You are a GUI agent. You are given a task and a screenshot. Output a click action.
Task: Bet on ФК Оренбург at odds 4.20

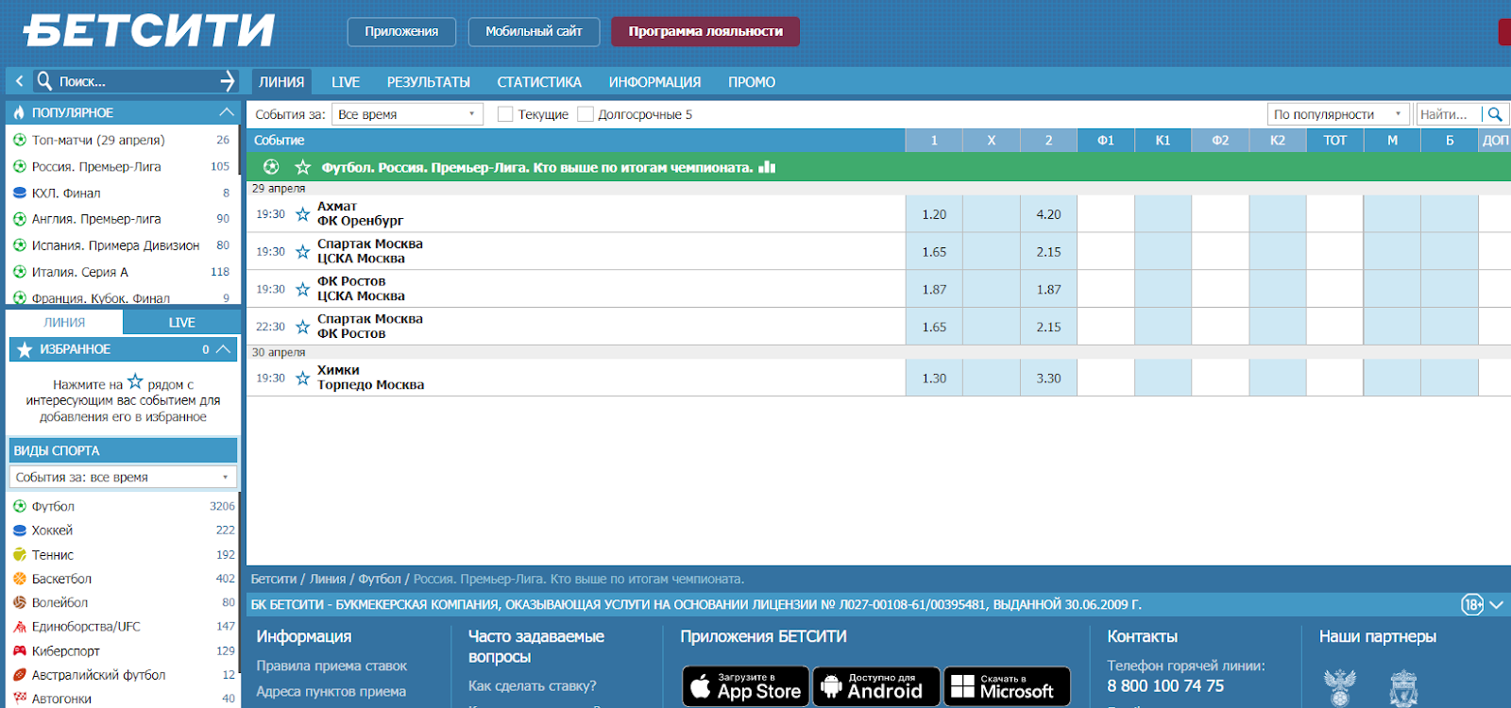click(x=1048, y=214)
